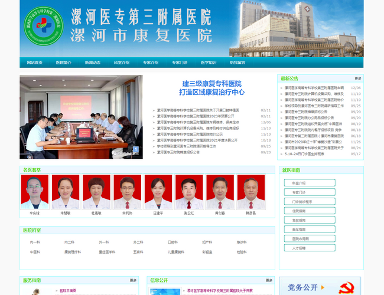384x295 pixels.
Task: Open the 新闻动态 navigation menu item
Action: point(92,63)
